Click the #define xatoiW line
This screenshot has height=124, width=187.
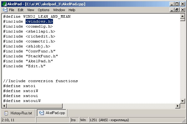tap(21, 91)
